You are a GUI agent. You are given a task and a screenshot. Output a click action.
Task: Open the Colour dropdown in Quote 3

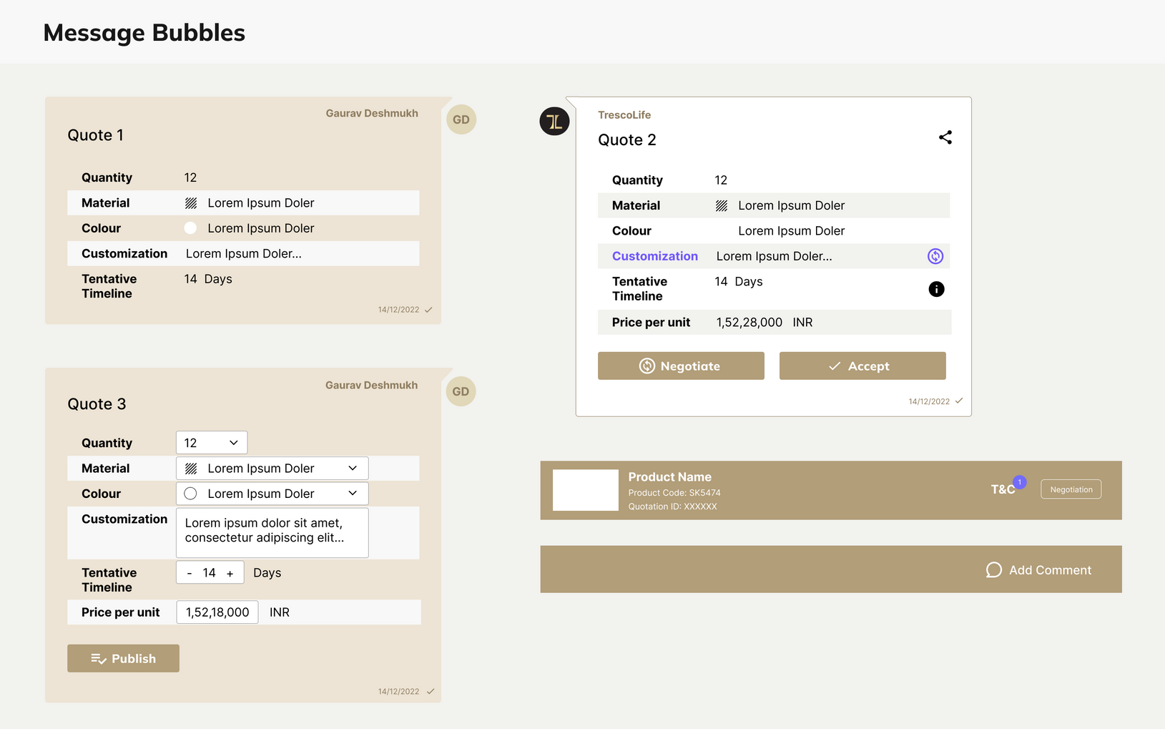point(272,494)
